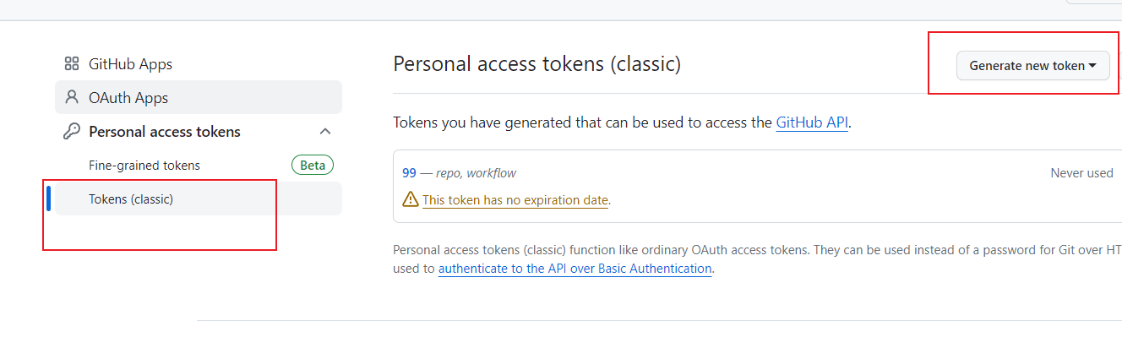
Task: Click the Personal access tokens (classic) heading
Action: pyautogui.click(x=537, y=64)
